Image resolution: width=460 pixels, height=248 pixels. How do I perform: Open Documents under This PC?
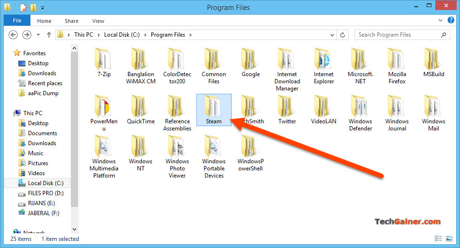[38, 133]
